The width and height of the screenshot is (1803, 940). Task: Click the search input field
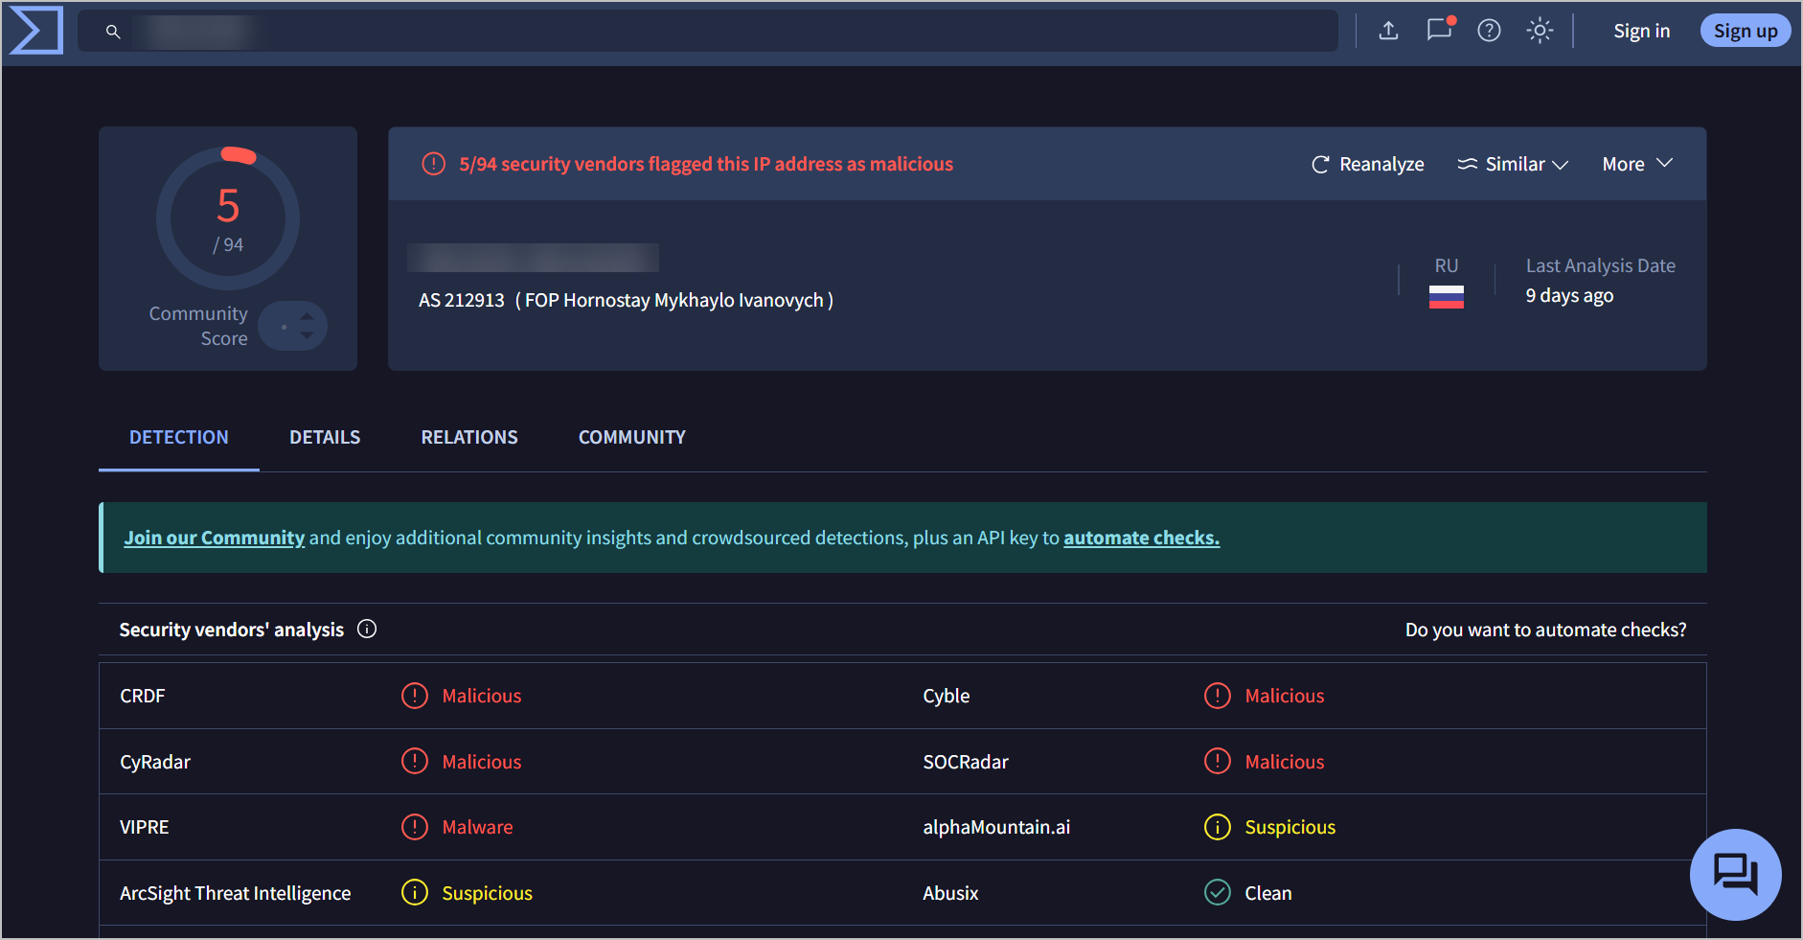pyautogui.click(x=707, y=31)
